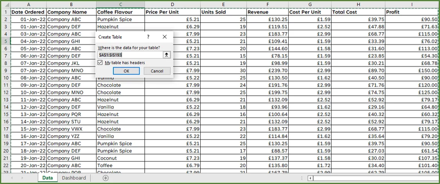Image resolution: width=440 pixels, height=184 pixels.
Task: Click the table data range input field
Action: (x=130, y=55)
